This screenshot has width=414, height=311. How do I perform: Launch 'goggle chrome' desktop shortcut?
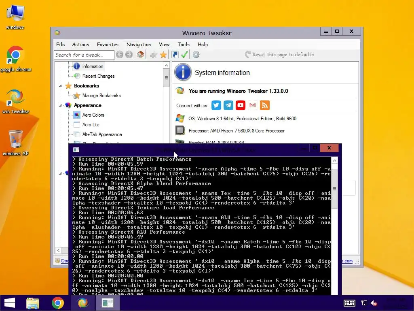point(16,59)
